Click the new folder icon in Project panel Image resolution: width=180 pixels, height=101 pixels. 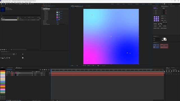tap(3, 50)
